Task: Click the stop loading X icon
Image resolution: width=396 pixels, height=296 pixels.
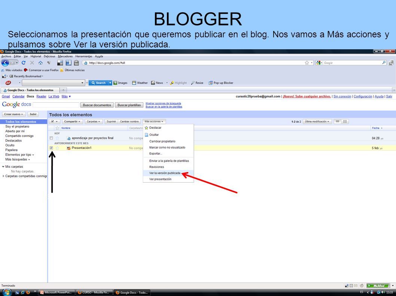Action: coord(32,63)
